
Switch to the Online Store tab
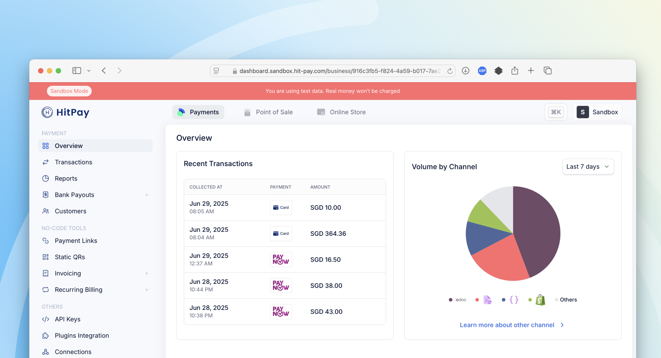(x=341, y=112)
